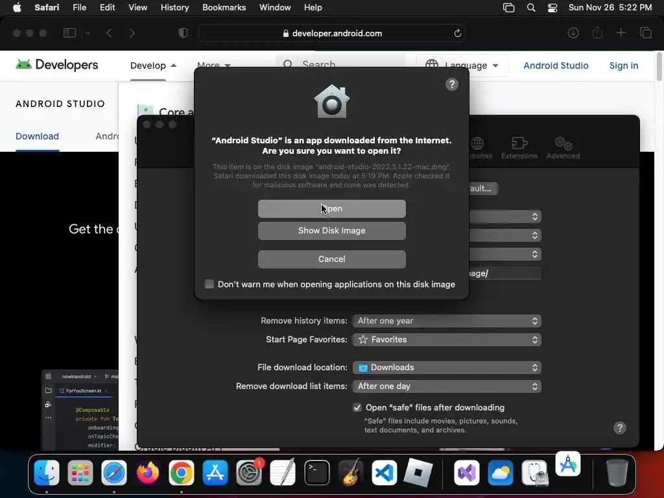Open the History menu

click(174, 8)
